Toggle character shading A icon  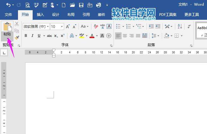[x=102, y=36]
